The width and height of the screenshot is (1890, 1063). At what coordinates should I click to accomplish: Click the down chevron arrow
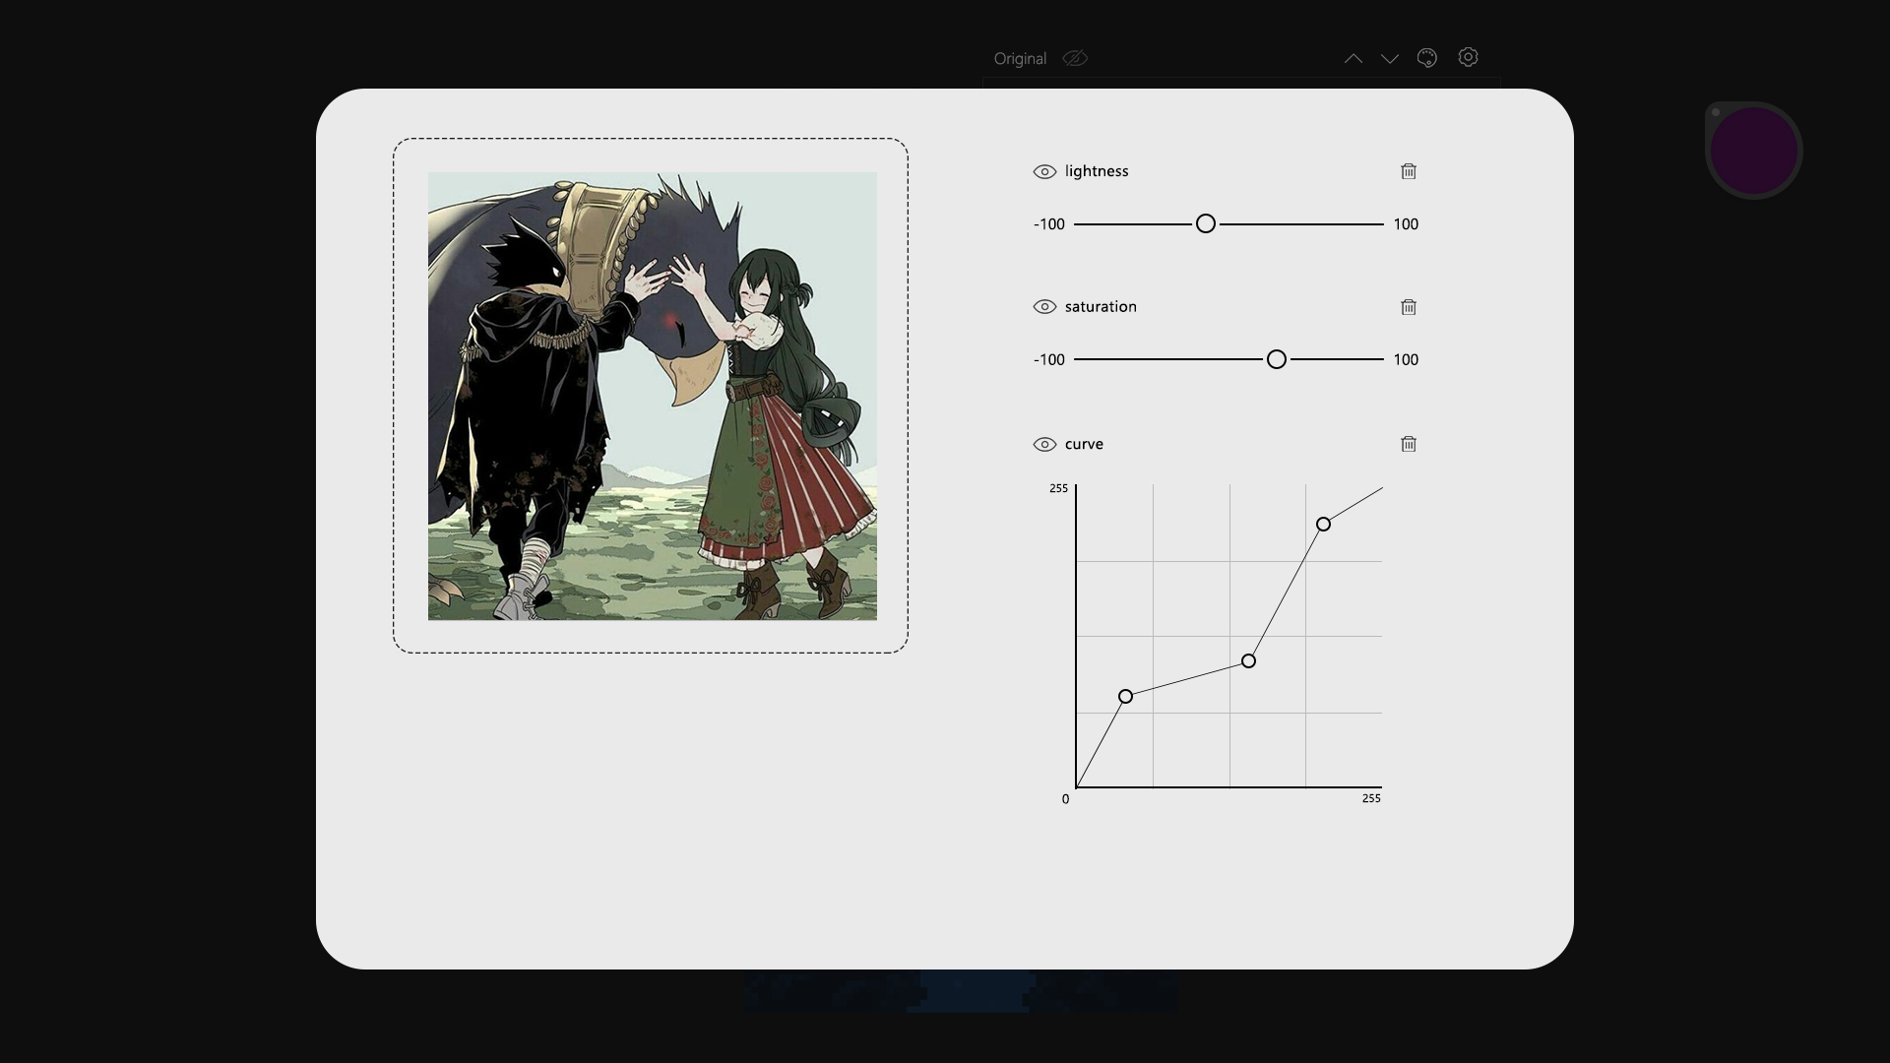pyautogui.click(x=1390, y=58)
